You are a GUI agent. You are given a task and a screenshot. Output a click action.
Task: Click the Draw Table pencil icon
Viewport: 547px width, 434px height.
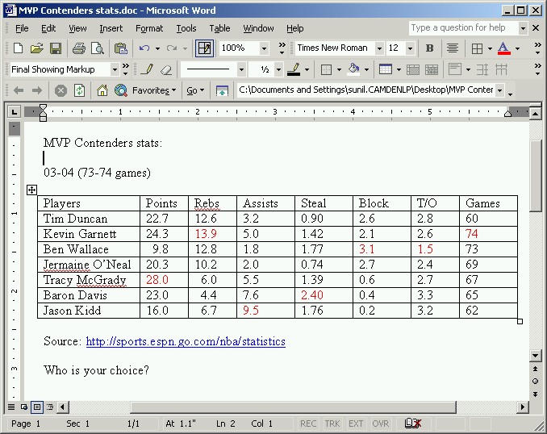(148, 70)
